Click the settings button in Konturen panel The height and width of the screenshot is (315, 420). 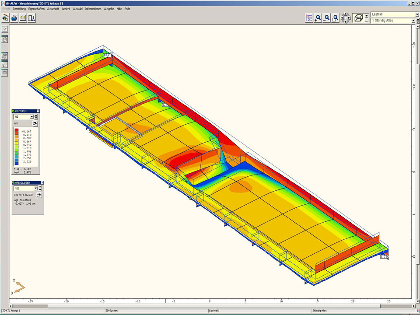[x=35, y=124]
